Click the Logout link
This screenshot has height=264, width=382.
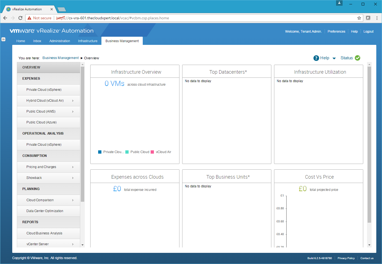pyautogui.click(x=368, y=32)
